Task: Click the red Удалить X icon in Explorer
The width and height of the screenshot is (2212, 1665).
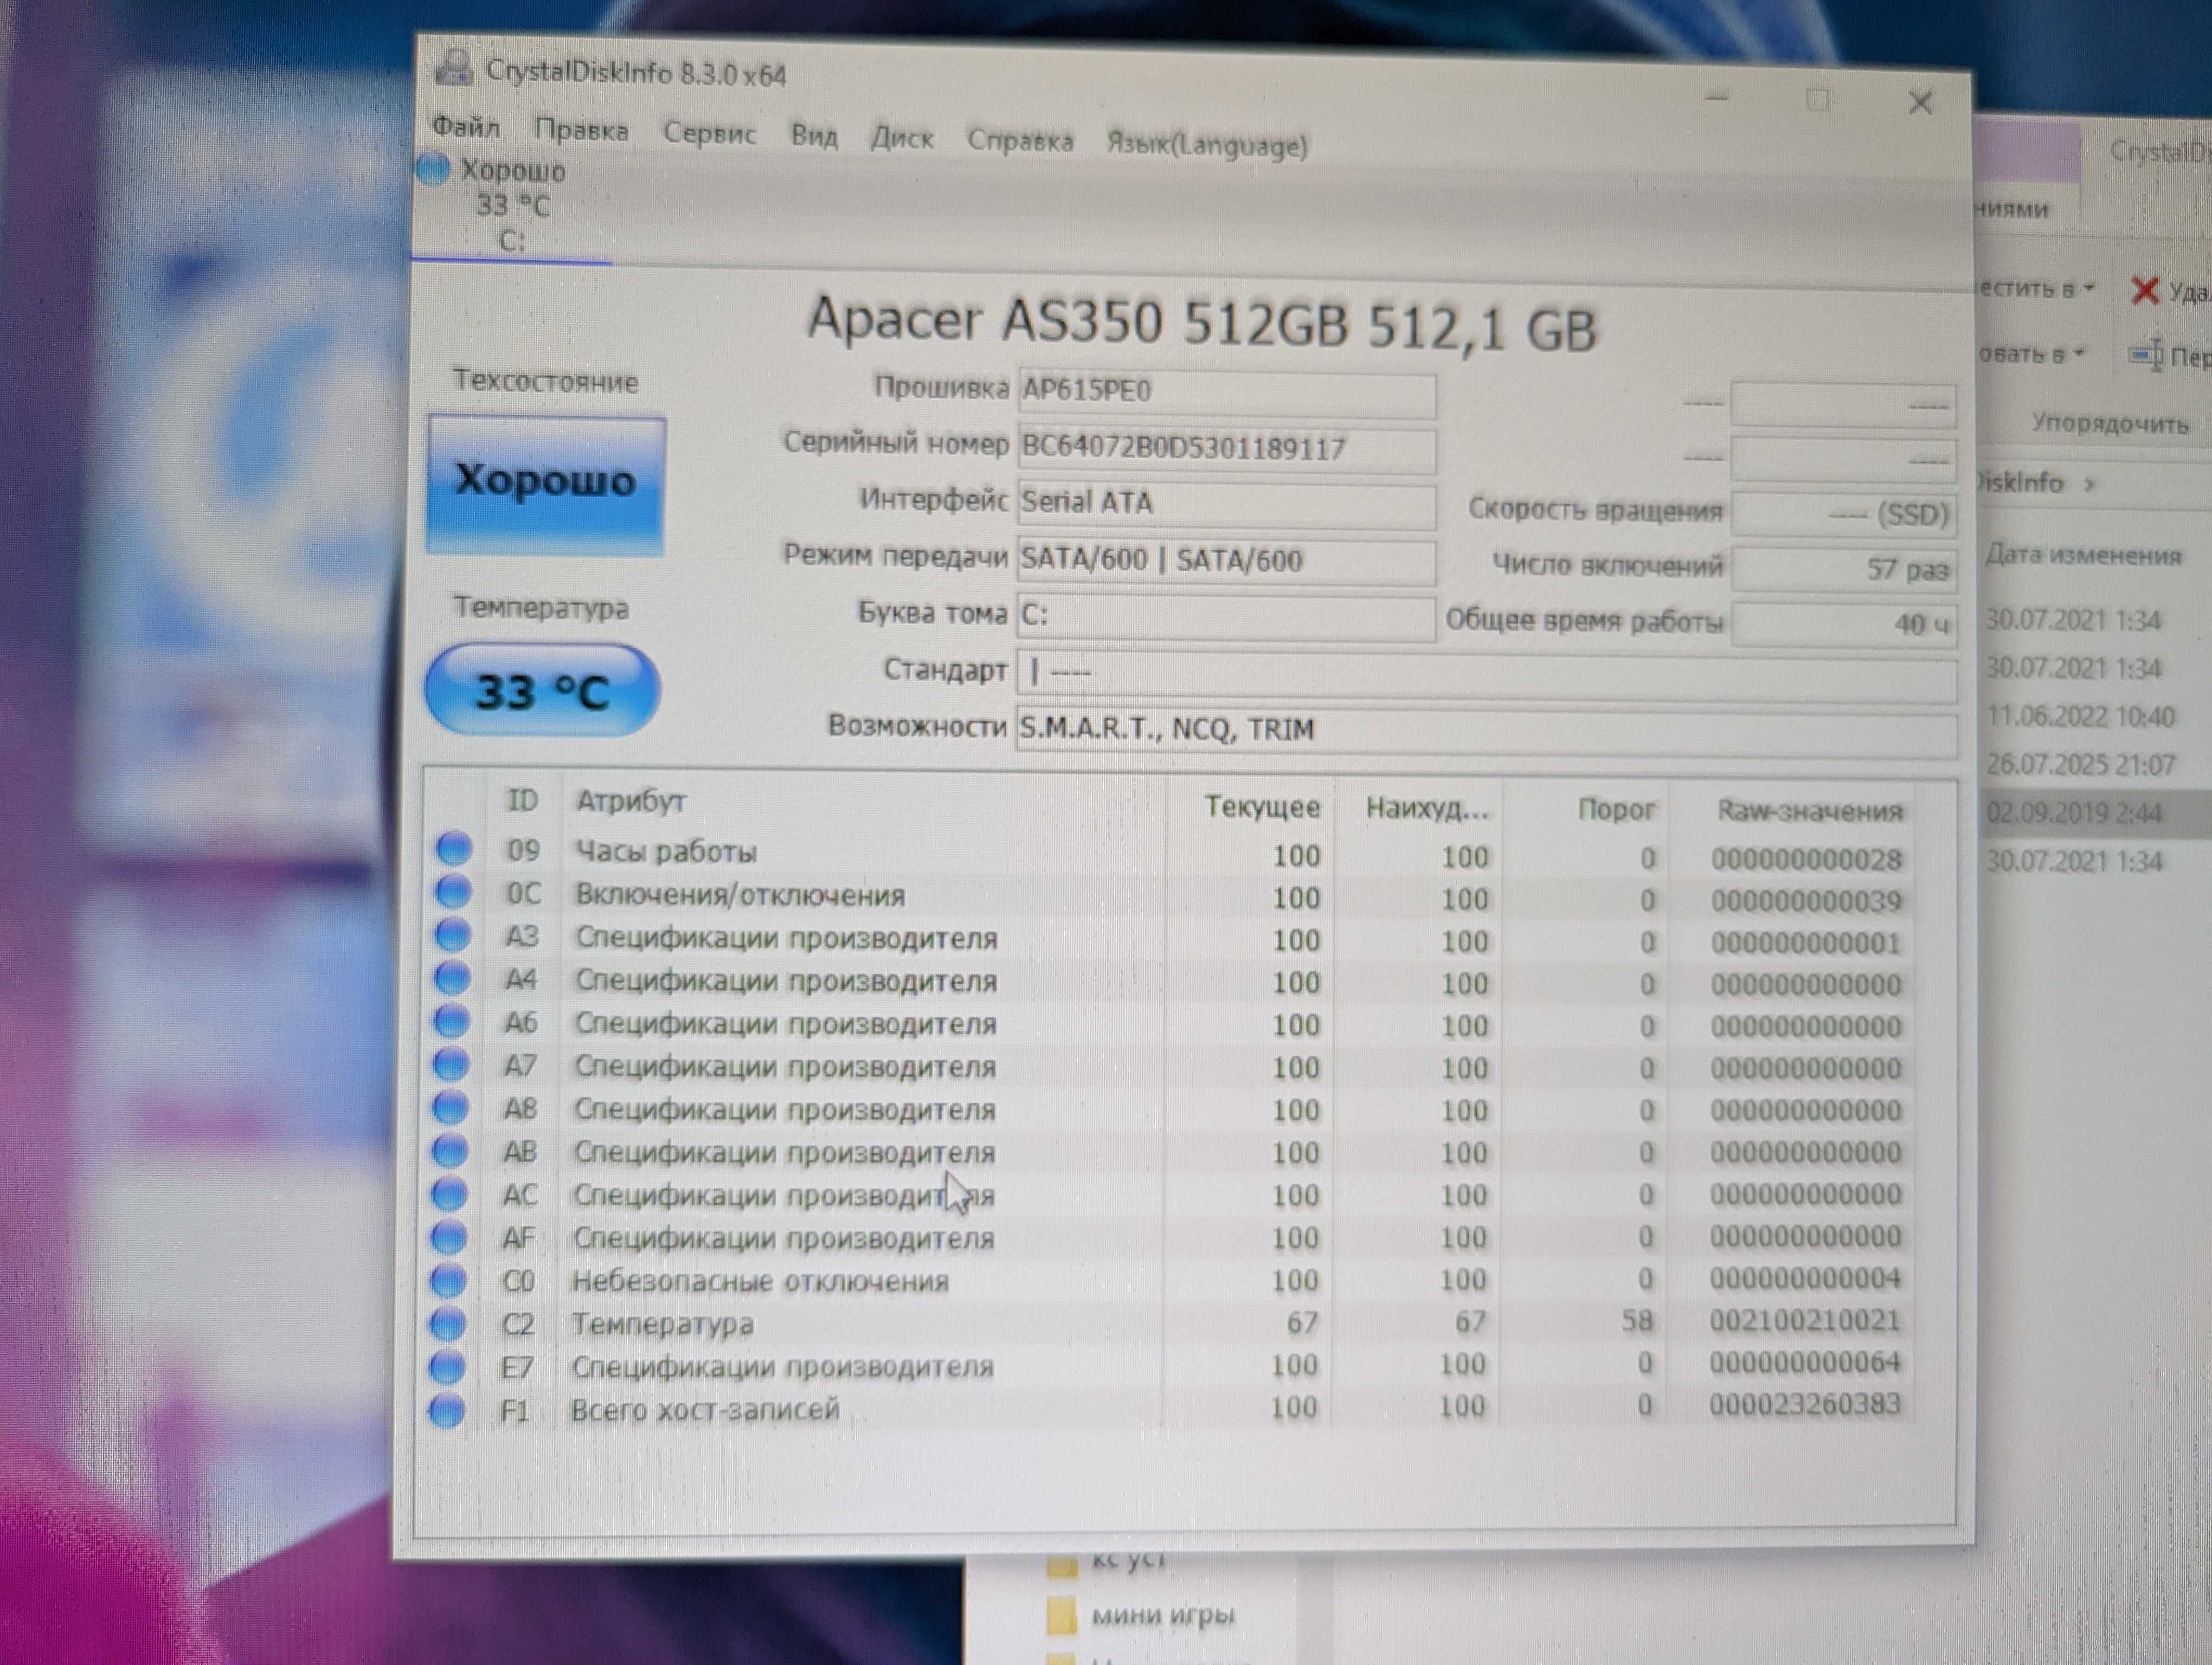Action: (2144, 291)
